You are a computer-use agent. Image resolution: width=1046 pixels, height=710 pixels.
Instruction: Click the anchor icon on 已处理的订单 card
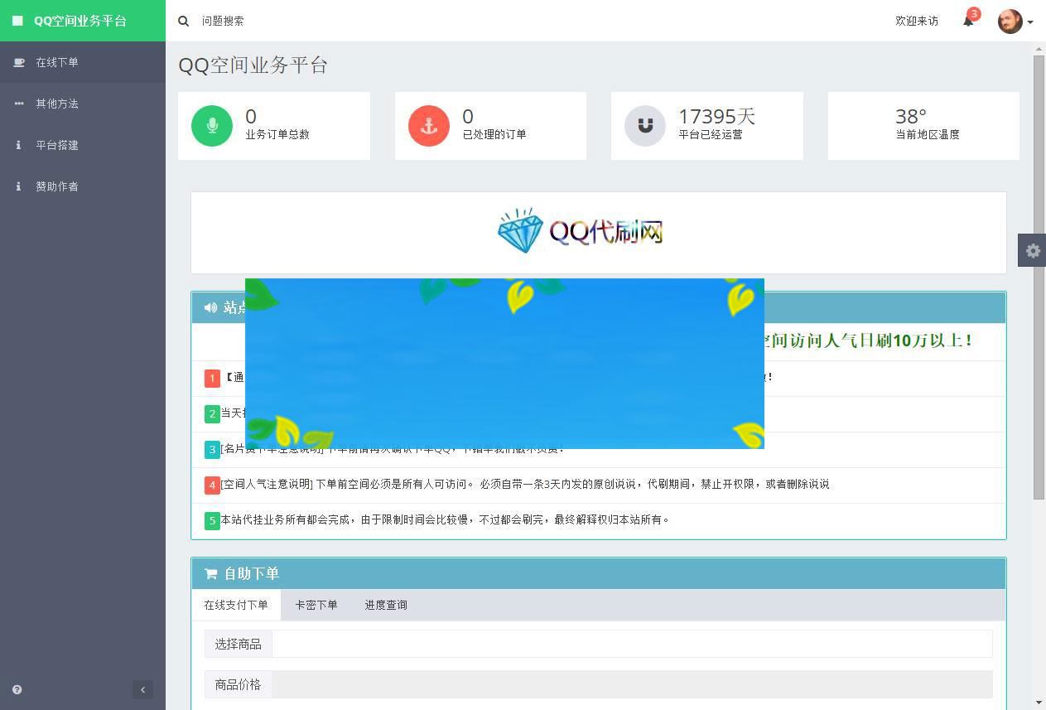pyautogui.click(x=428, y=125)
